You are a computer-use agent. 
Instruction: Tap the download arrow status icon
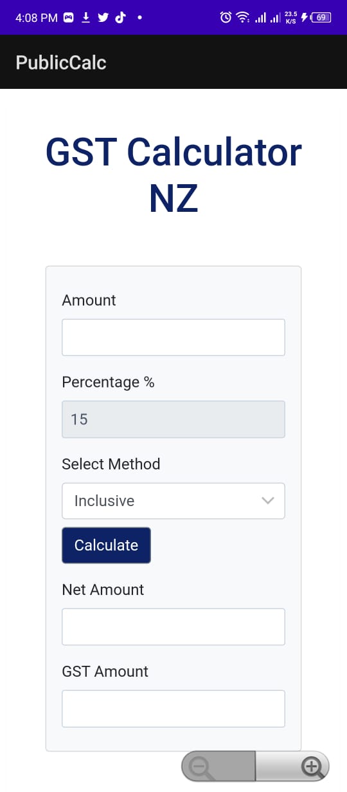coord(86,18)
